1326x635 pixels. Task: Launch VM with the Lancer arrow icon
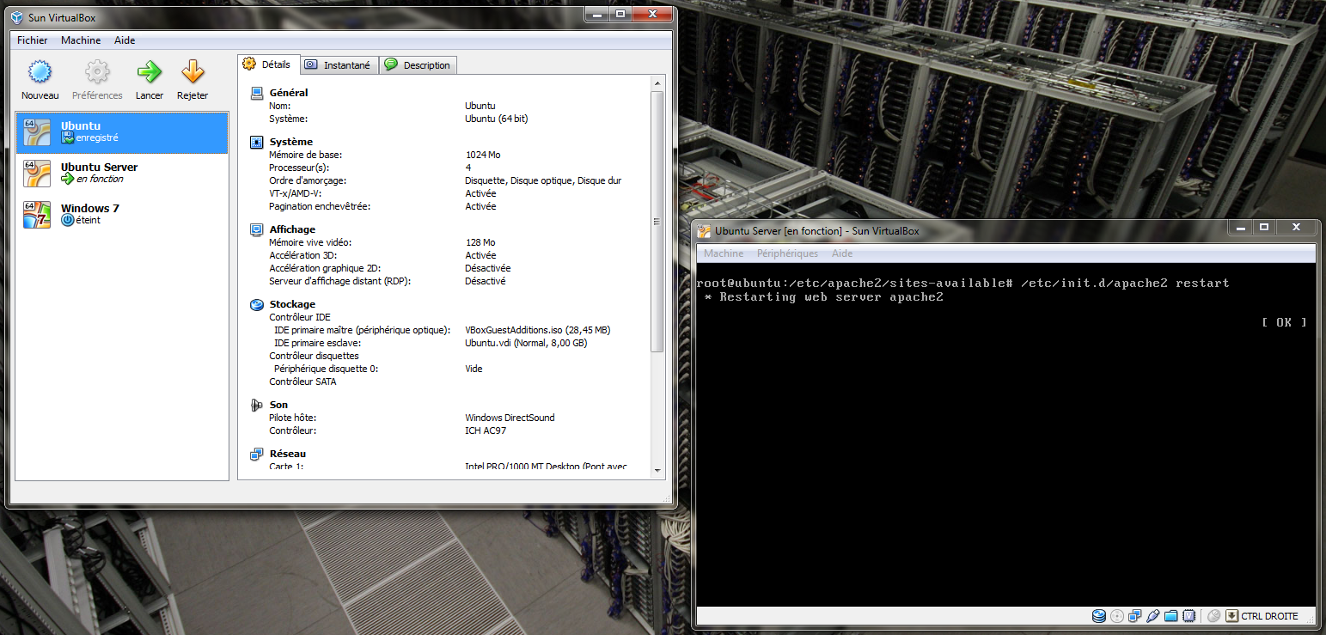click(150, 71)
